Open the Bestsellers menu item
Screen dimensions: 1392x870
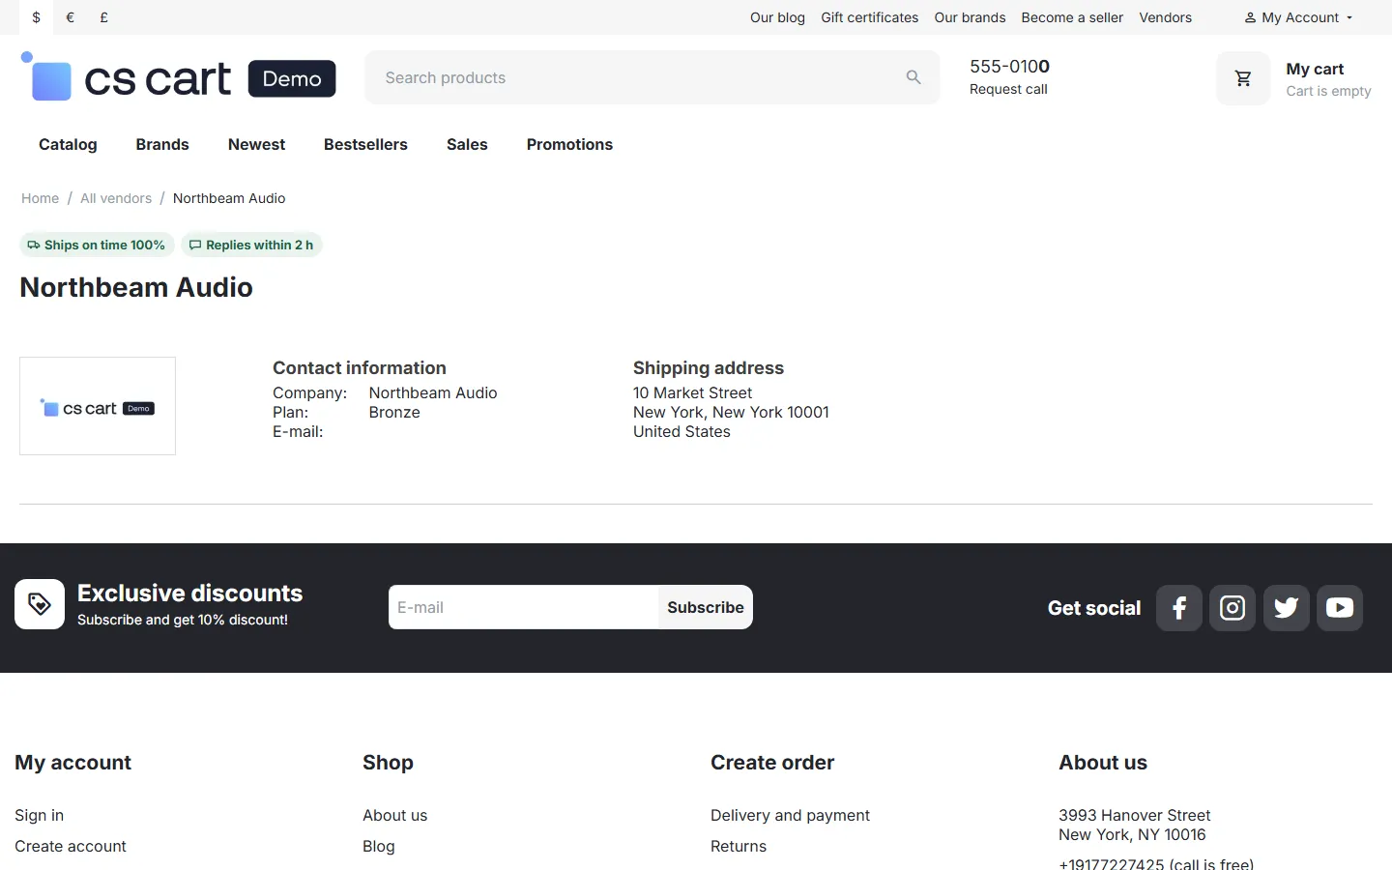click(x=365, y=144)
